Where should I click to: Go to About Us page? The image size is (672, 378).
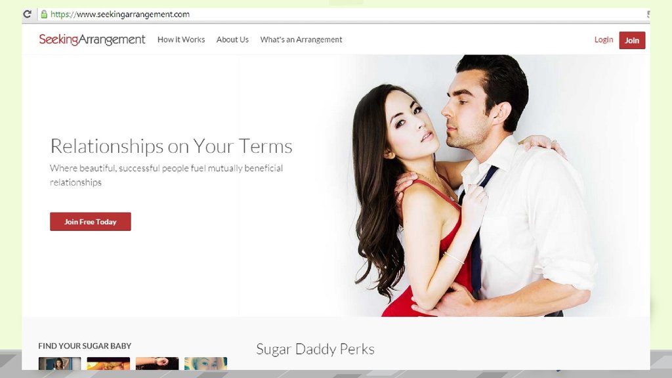click(x=232, y=39)
